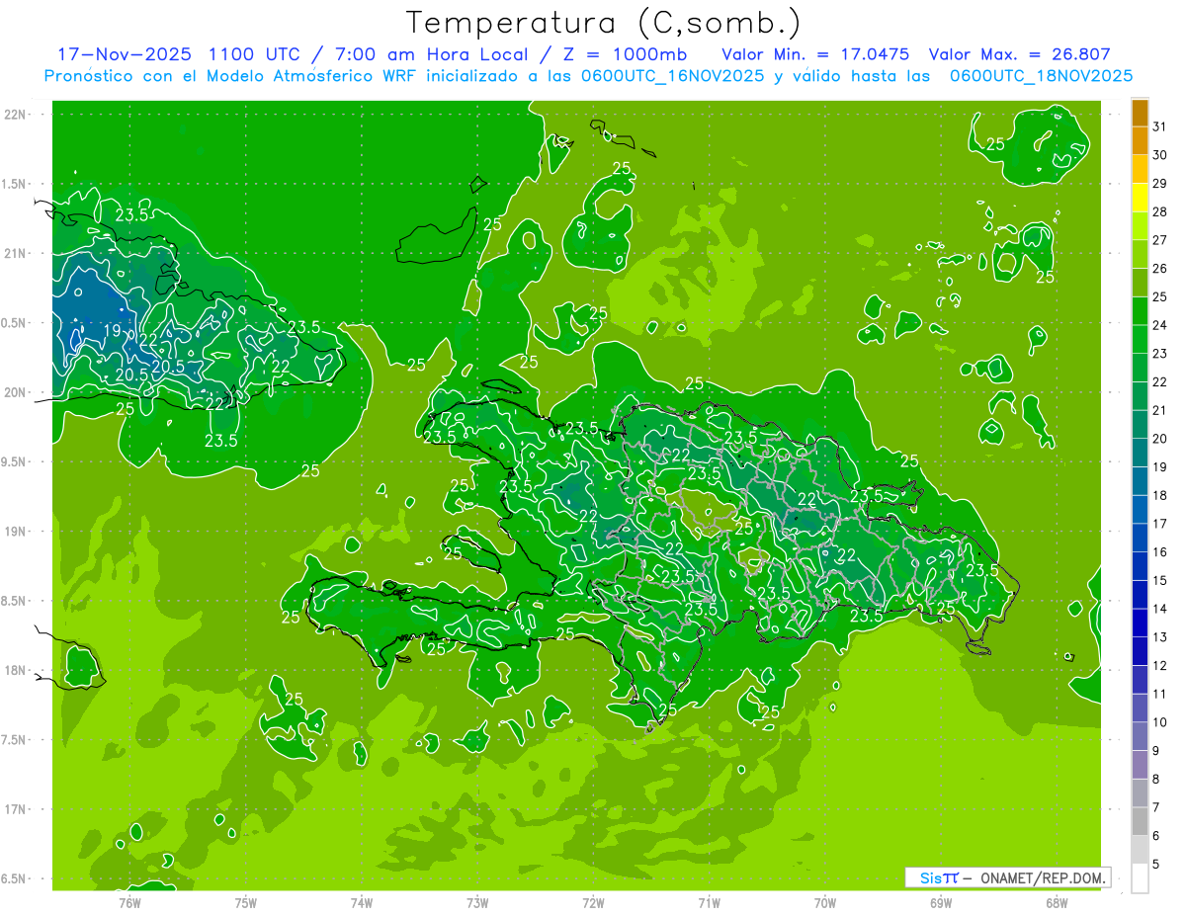The height and width of the screenshot is (916, 1186).
Task: Click the 22N latitude axis label
Action: 15,115
